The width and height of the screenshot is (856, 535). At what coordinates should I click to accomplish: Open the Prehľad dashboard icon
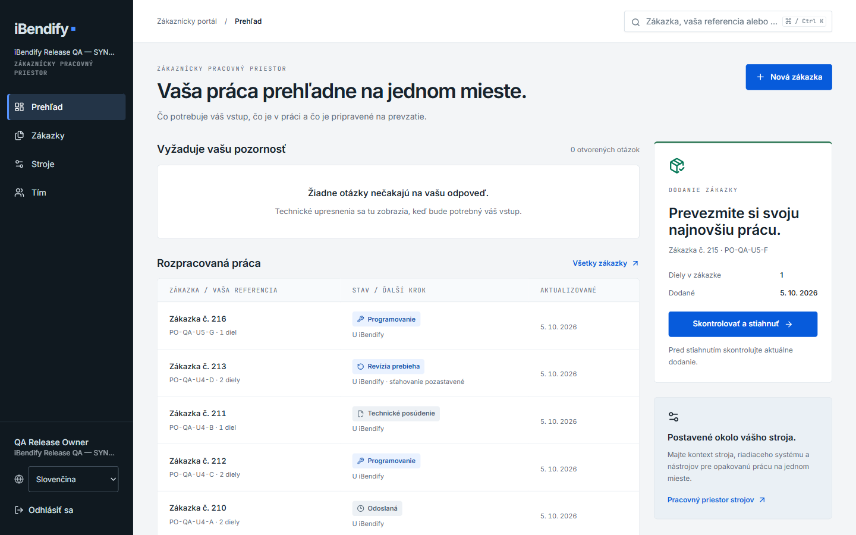click(20, 107)
